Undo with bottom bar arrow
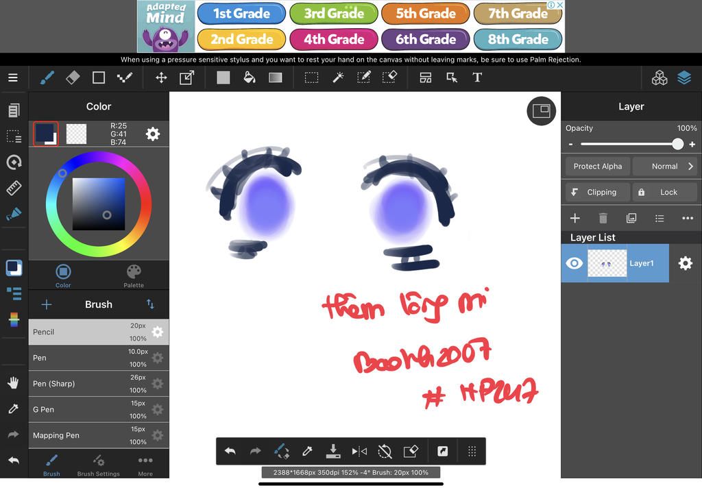The image size is (702, 490). pos(230,451)
